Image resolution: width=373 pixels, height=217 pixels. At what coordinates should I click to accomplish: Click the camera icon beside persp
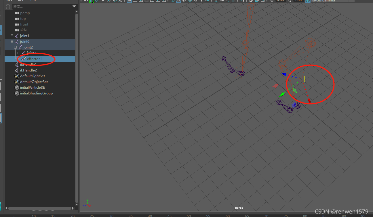coord(17,13)
